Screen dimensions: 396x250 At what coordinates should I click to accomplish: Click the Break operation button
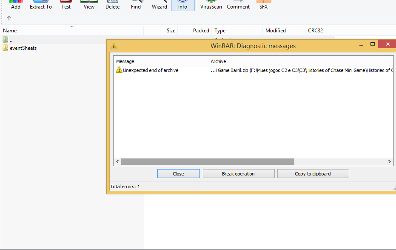239,174
